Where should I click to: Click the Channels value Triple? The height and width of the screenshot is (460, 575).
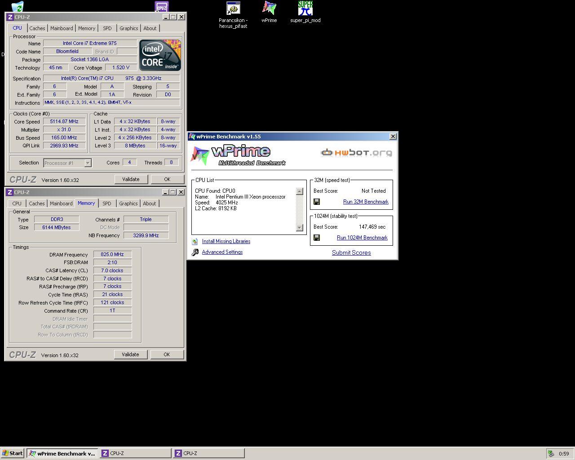pyautogui.click(x=146, y=220)
